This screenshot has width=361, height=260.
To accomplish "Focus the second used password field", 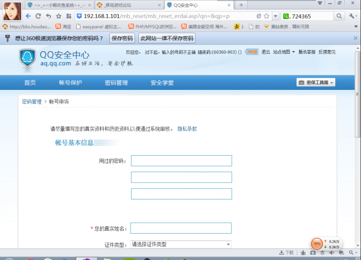I will pyautogui.click(x=182, y=177).
